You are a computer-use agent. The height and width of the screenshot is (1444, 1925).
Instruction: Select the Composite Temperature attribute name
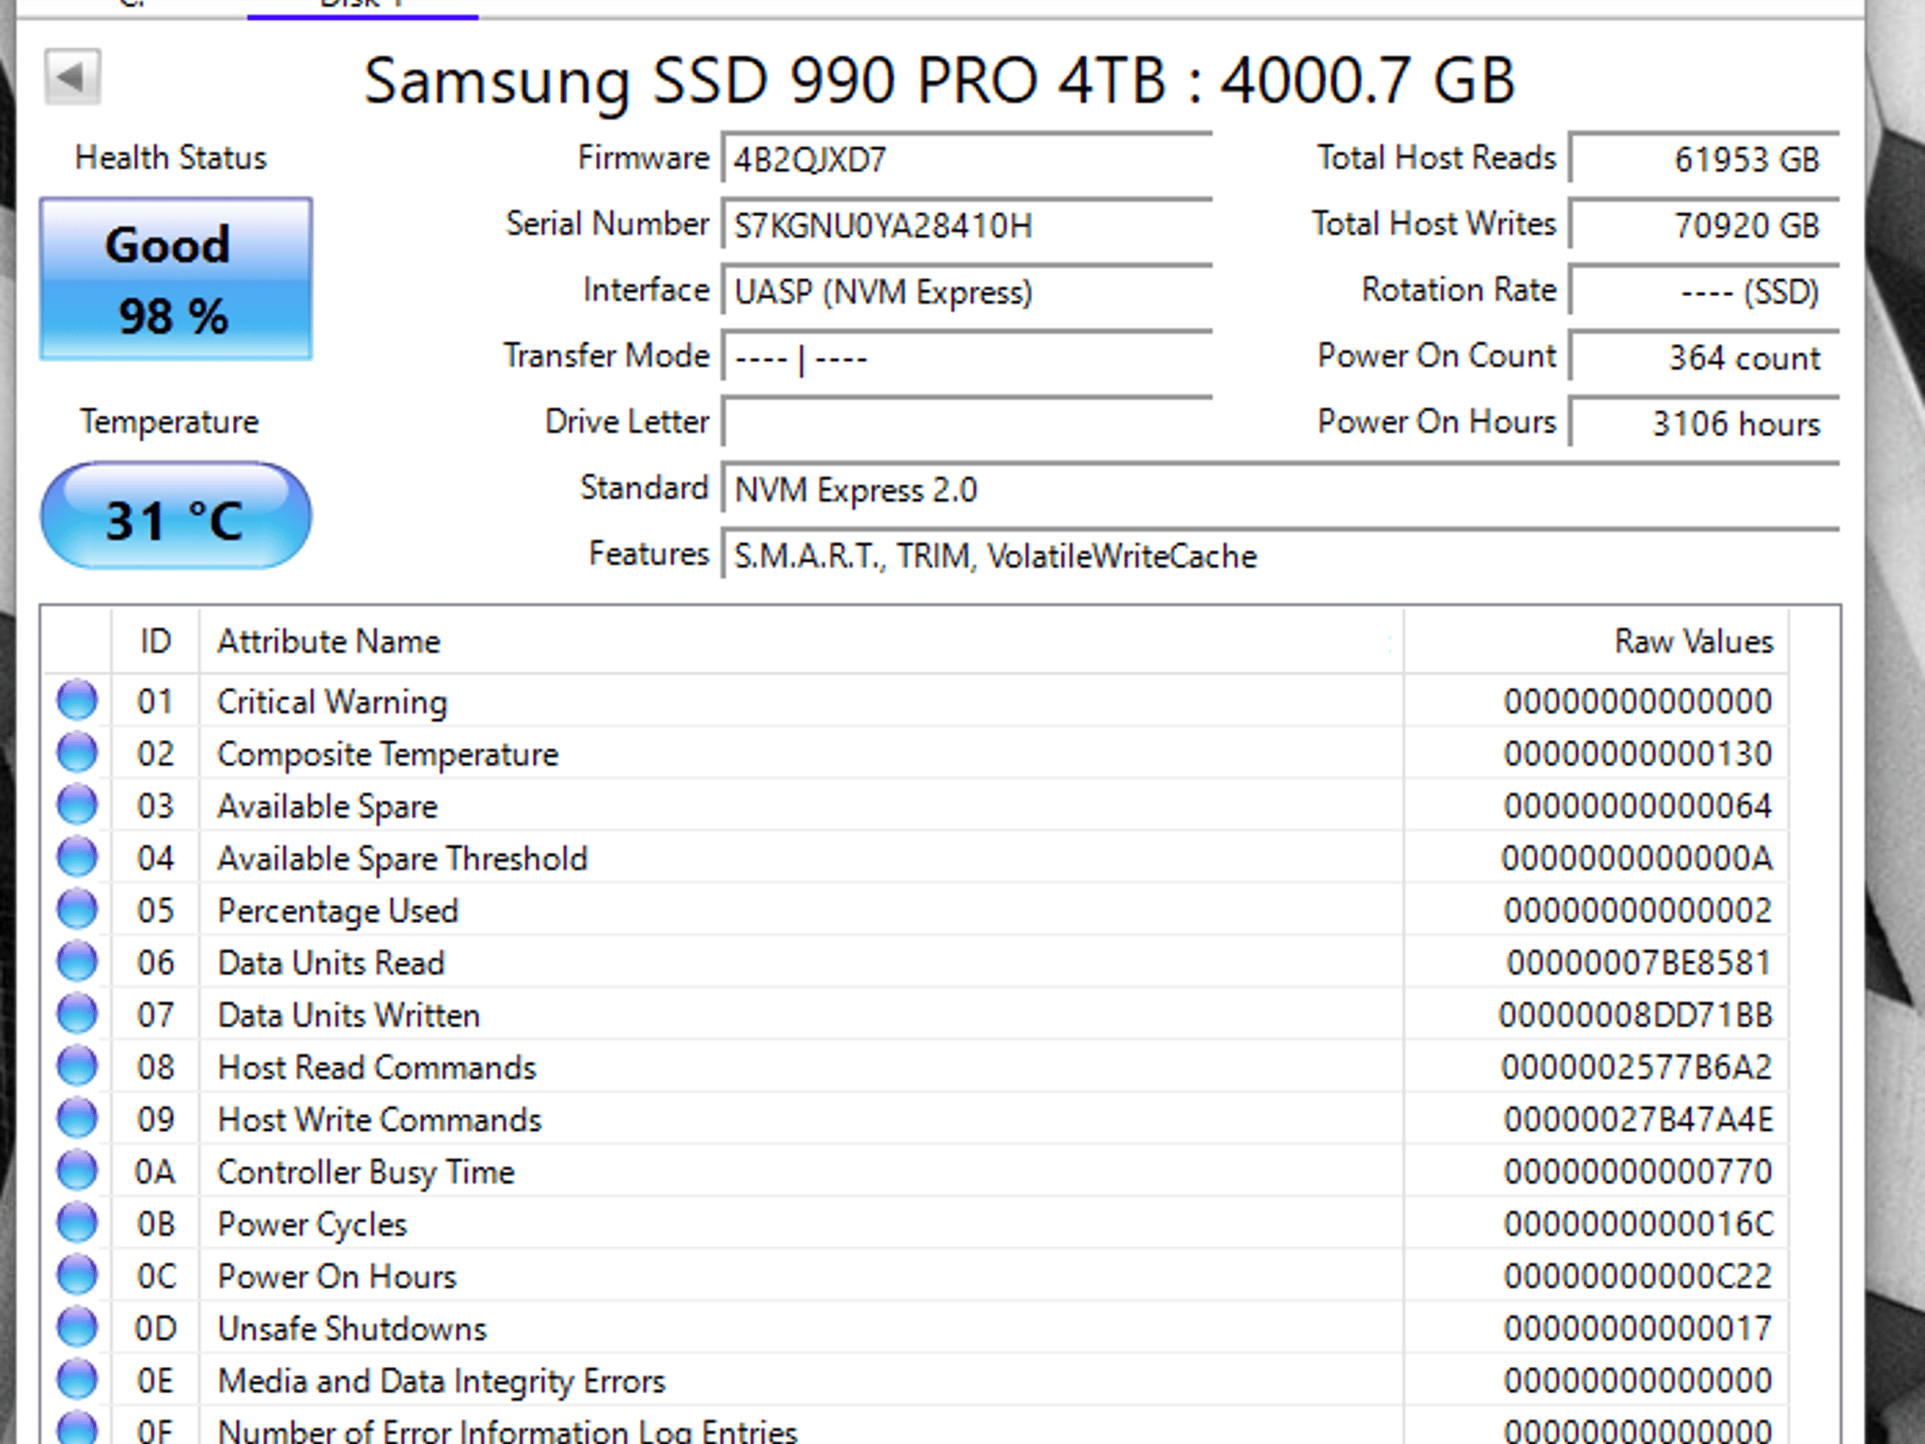coord(387,755)
